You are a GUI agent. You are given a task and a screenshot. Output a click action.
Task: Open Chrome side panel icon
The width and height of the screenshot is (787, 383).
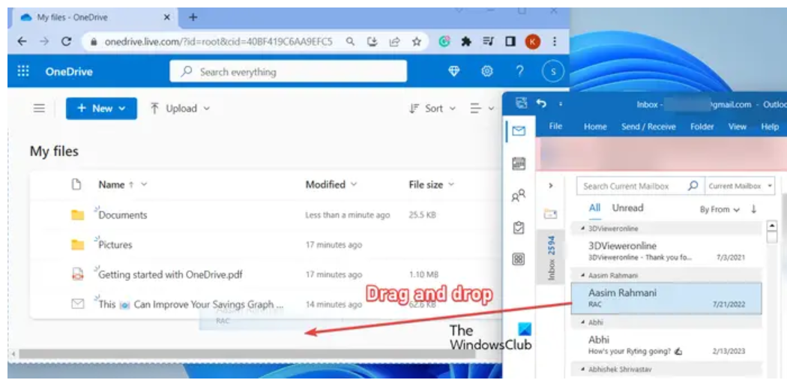click(x=510, y=42)
